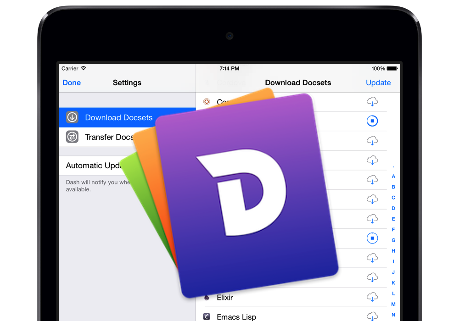The width and height of the screenshot is (459, 321).
Task: Click the 100% battery percentage
Action: pos(378,68)
